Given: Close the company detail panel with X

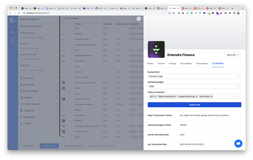Looking at the screenshot, I should 139,19.
